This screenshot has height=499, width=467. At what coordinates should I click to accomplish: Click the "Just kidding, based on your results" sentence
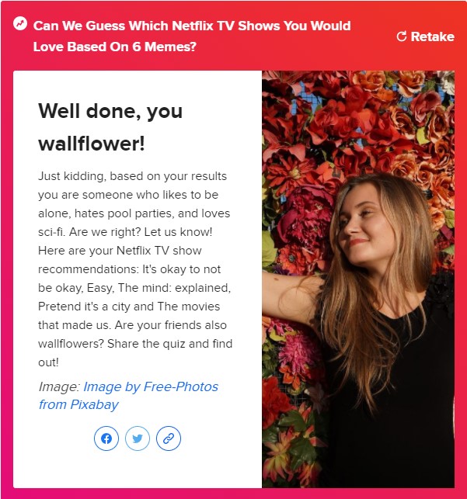(x=133, y=176)
